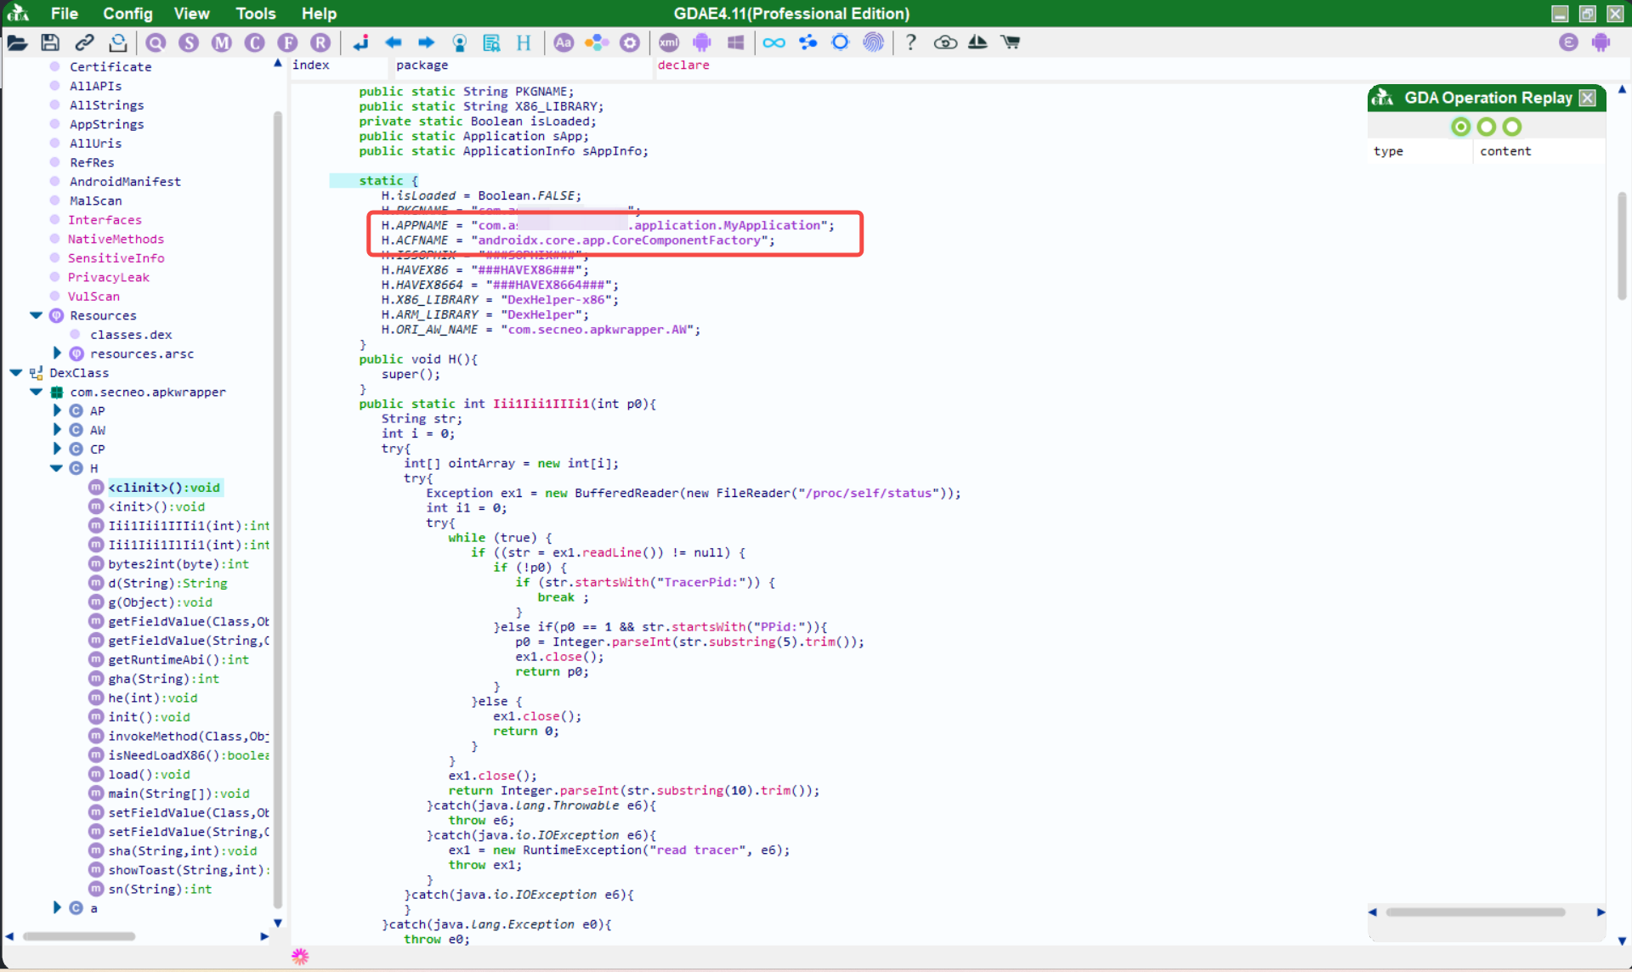Expand the resources.arsc tree node
This screenshot has width=1632, height=972.
click(x=57, y=353)
